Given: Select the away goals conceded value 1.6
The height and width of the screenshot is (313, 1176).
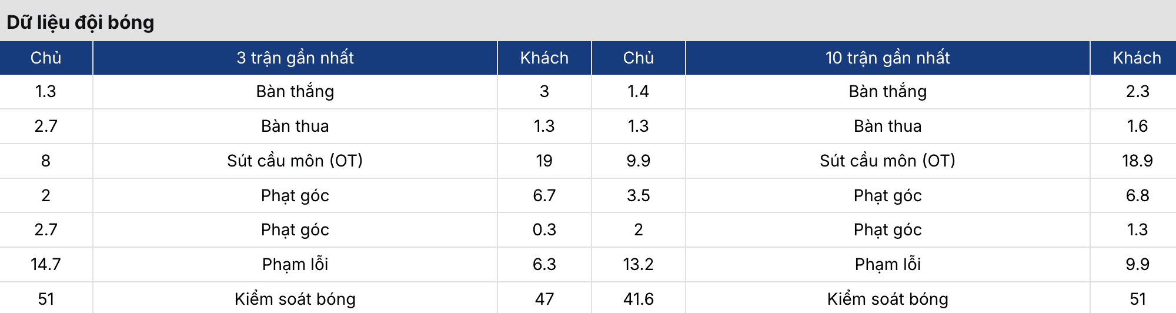Looking at the screenshot, I should (1137, 126).
